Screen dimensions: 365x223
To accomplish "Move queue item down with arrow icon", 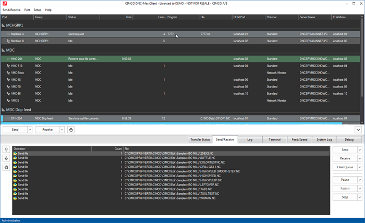I will [x=6, y=158].
